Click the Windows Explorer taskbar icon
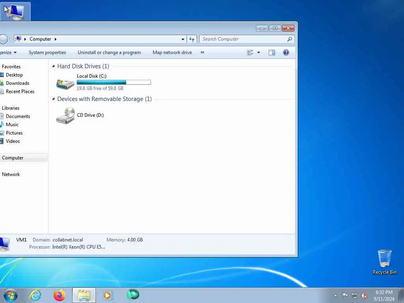The height and width of the screenshot is (303, 404). pos(84,295)
